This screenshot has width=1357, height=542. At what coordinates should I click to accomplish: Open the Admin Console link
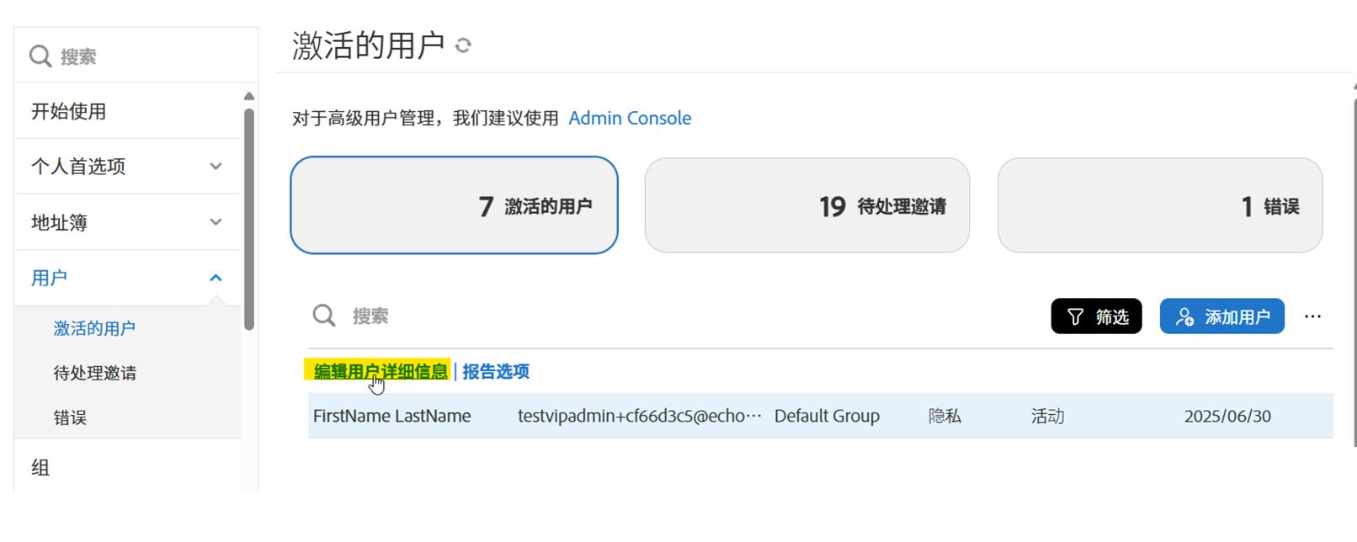[x=630, y=118]
